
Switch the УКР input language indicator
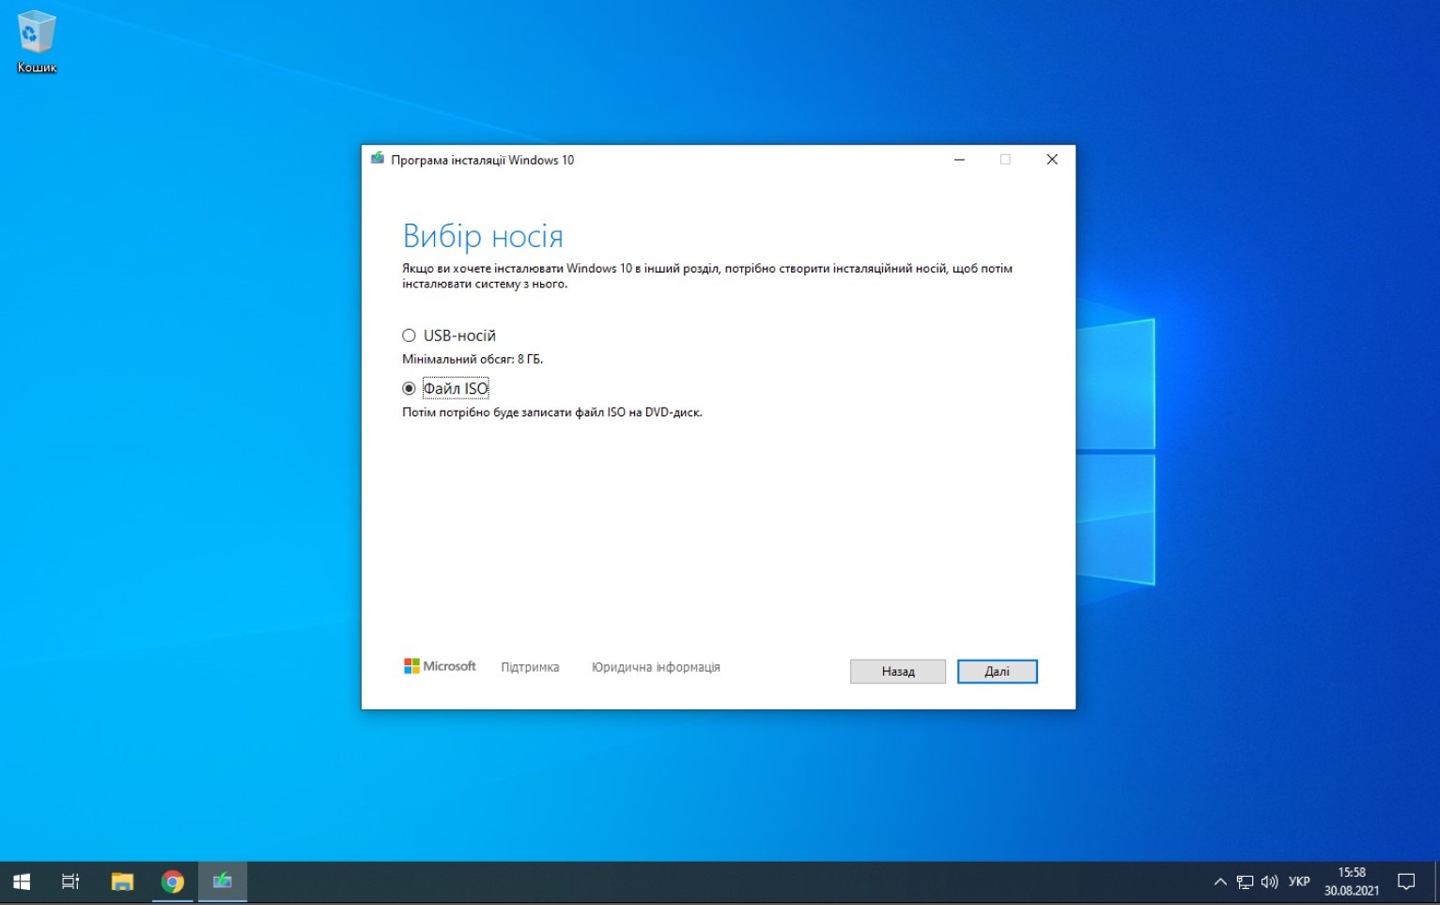pyautogui.click(x=1299, y=882)
